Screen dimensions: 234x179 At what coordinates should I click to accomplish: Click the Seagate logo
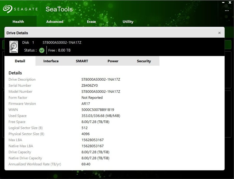click(20, 9)
